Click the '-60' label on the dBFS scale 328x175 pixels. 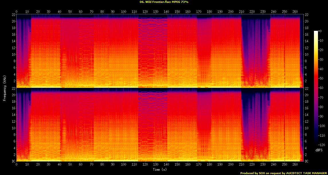321,88
